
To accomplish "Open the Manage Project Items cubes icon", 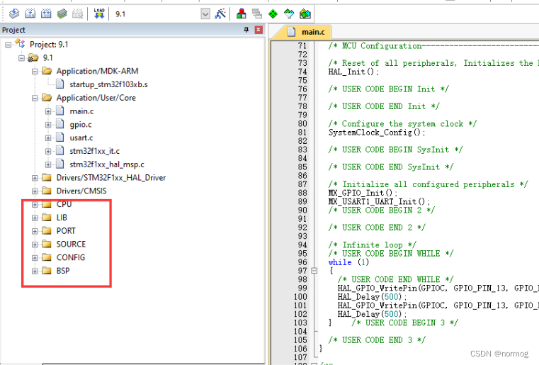I will (242, 13).
